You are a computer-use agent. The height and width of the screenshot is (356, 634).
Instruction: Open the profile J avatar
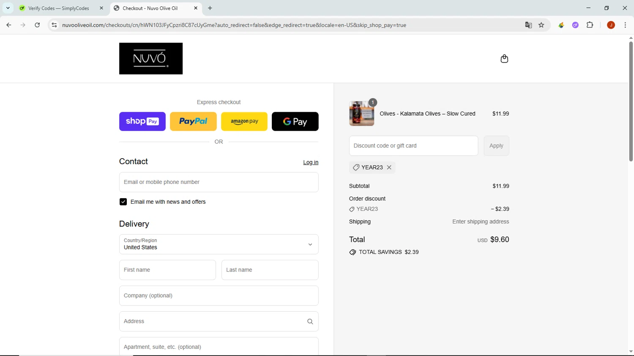tap(611, 25)
